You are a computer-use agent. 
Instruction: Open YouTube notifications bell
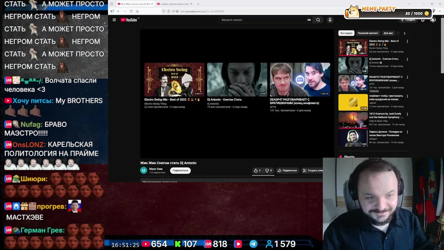pos(422,20)
